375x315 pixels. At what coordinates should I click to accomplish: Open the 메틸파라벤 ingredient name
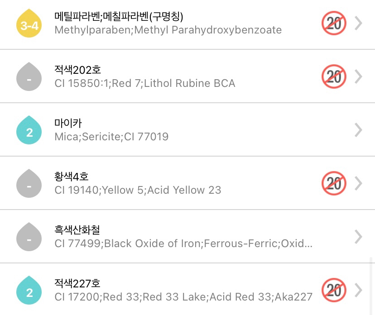[x=119, y=17]
